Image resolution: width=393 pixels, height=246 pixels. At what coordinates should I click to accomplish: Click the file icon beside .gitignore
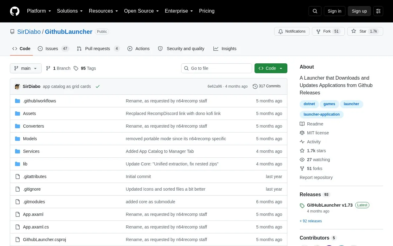(x=18, y=189)
